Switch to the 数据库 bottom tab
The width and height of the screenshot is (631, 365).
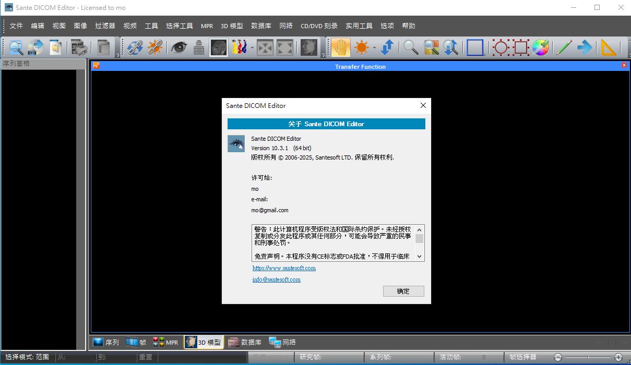coord(245,342)
